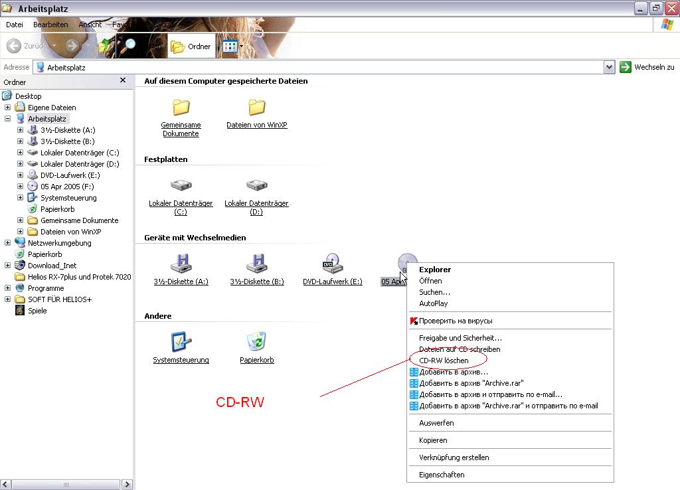Choose Suchen... in the context menu
The image size is (680, 490).
pyautogui.click(x=510, y=292)
